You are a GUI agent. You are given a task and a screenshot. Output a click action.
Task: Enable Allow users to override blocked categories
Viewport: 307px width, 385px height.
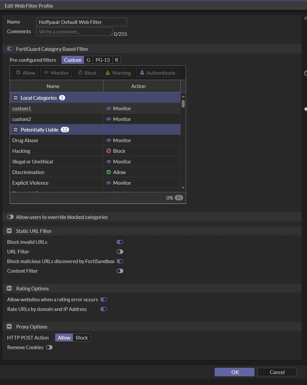point(10,217)
